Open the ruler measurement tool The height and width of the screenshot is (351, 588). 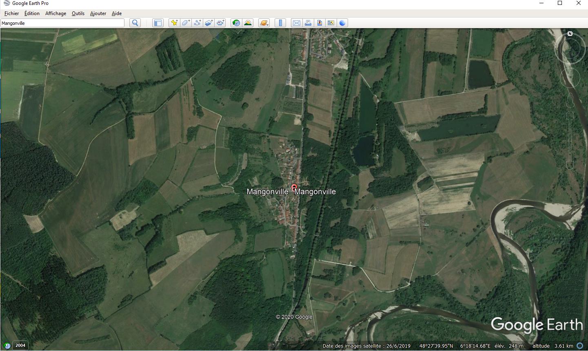coord(280,23)
